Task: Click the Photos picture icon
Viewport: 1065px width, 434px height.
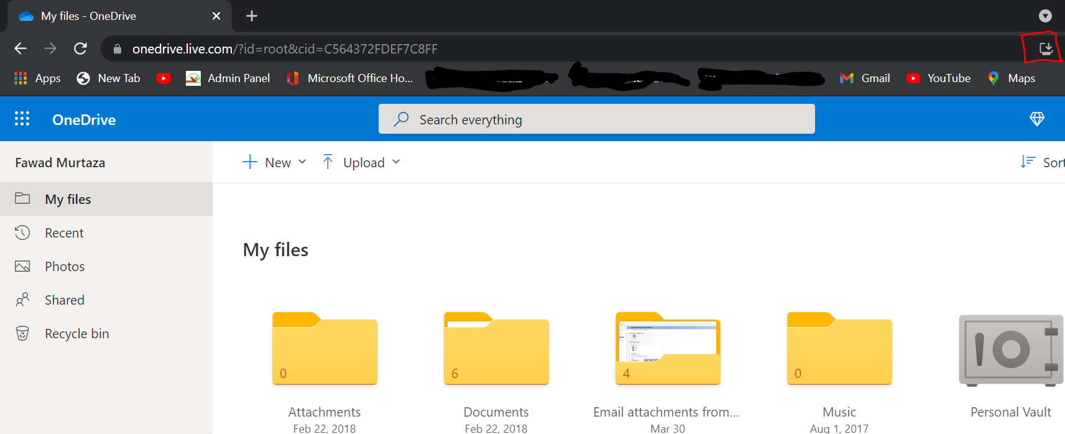Action: [22, 266]
